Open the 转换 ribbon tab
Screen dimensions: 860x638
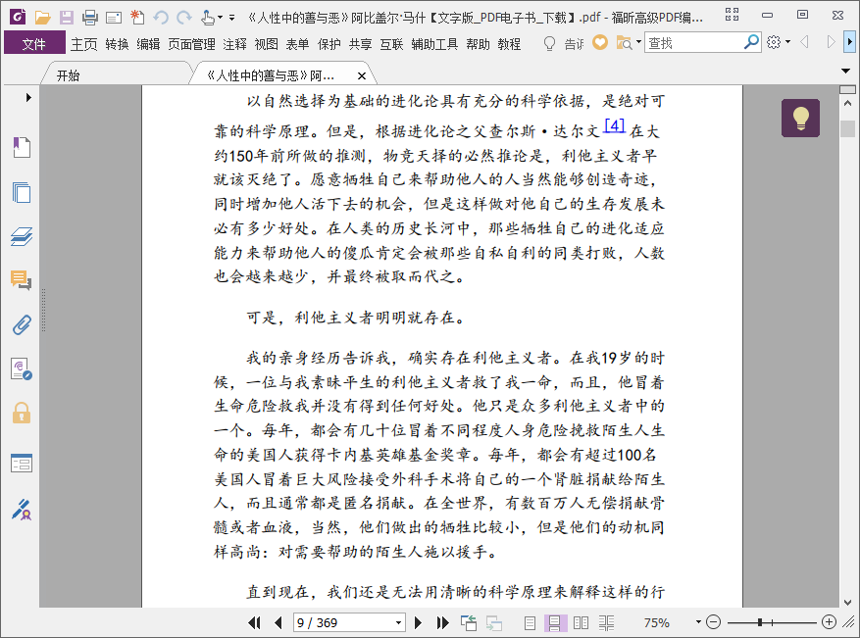tap(117, 44)
